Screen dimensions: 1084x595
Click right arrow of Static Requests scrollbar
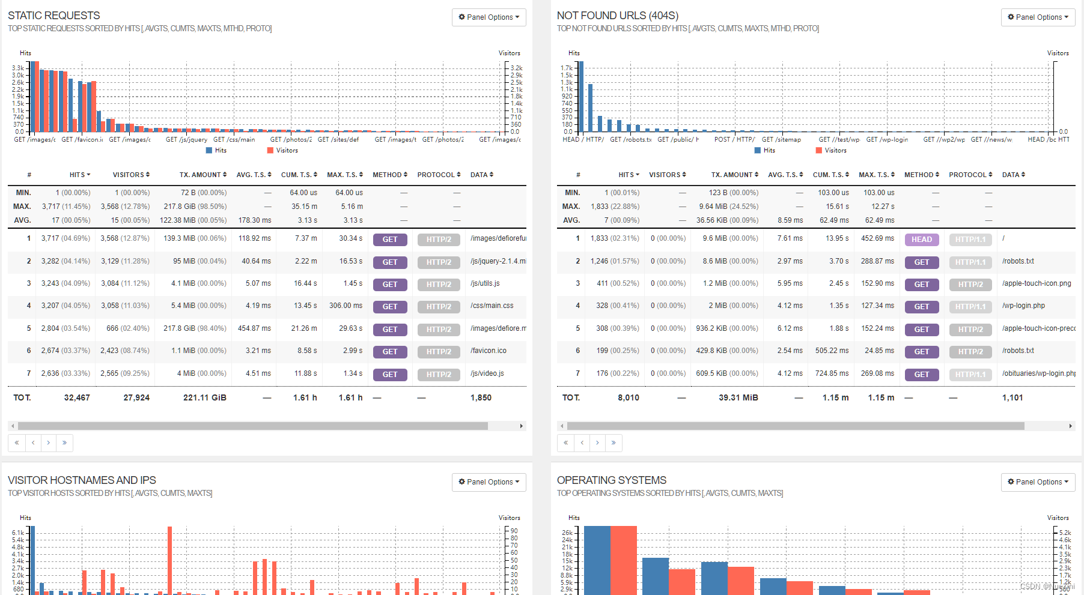click(522, 426)
